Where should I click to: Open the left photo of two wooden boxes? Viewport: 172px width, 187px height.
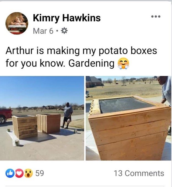42,118
